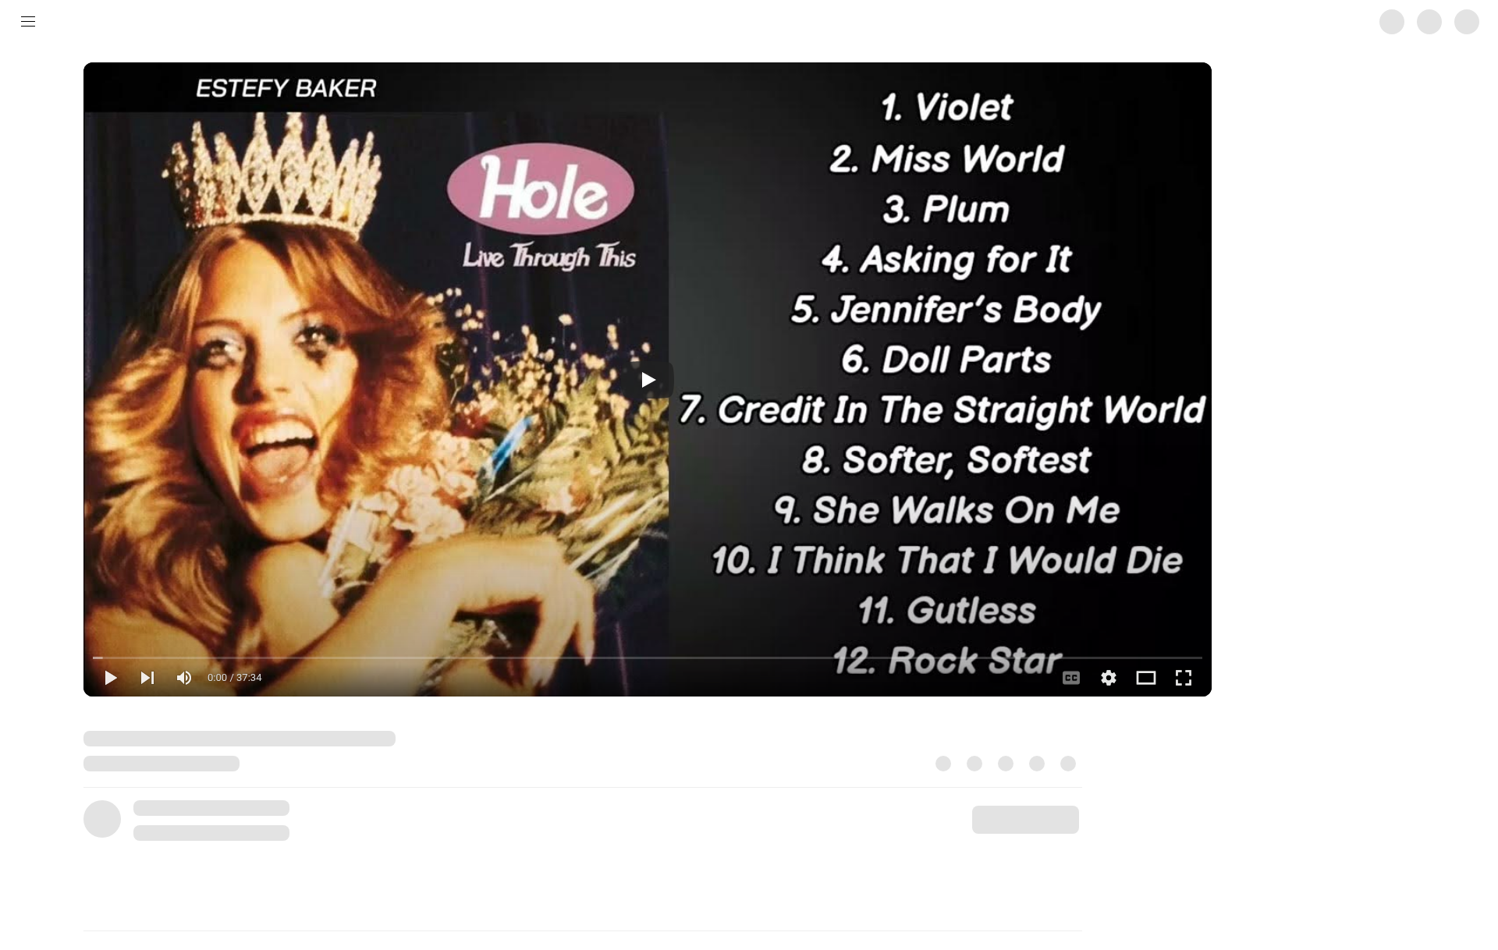Toggle closed captions on
Viewport: 1498px width, 950px height.
[x=1071, y=678]
